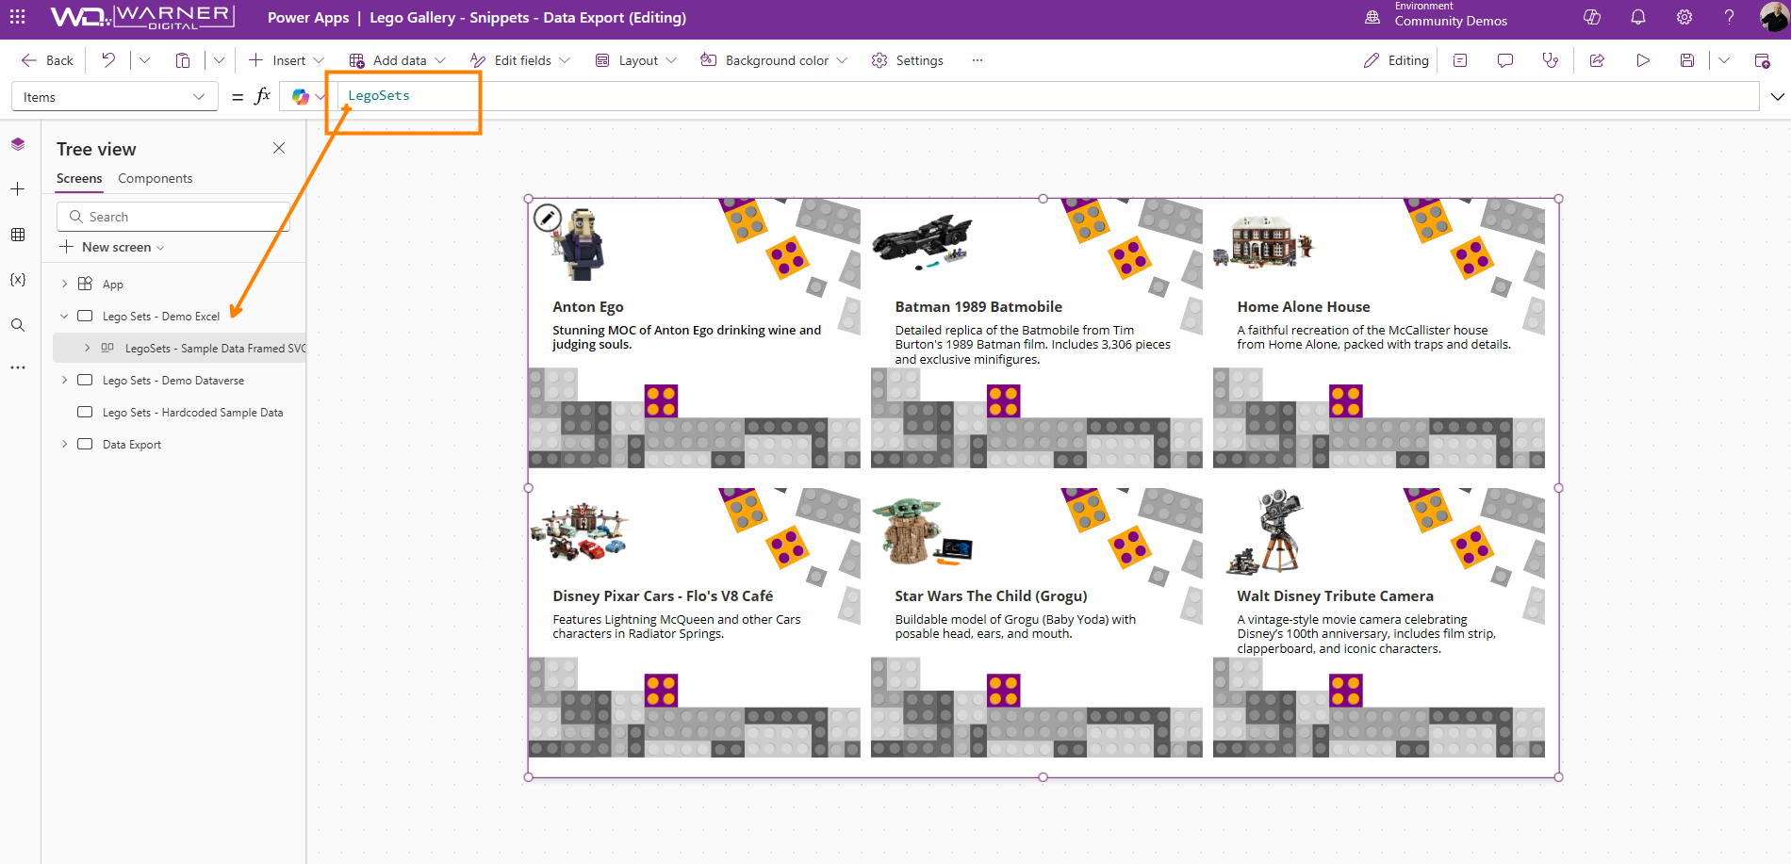Open the Edit fields menu
Viewport: 1791px width, 864px height.
520,60
